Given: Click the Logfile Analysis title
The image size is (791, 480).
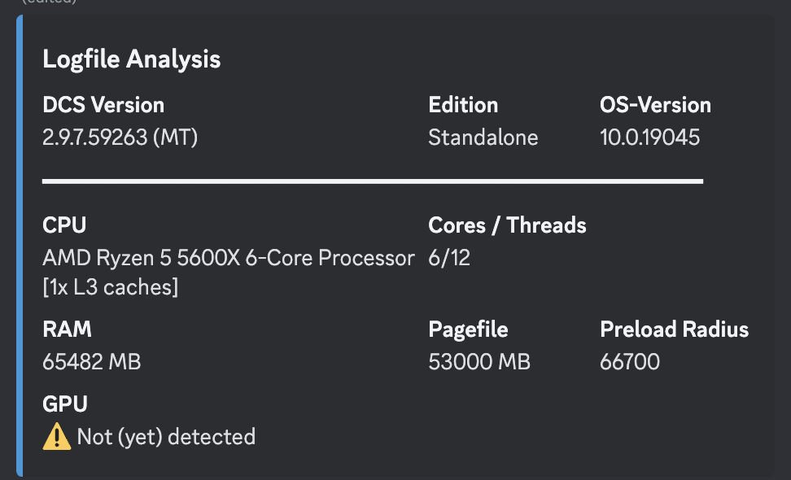Looking at the screenshot, I should point(132,59).
